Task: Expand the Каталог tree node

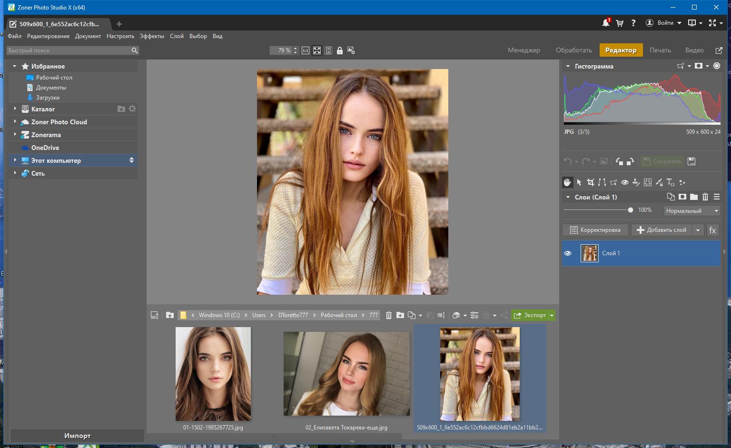Action: click(15, 109)
